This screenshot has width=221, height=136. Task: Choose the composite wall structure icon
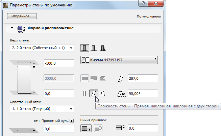point(94,48)
